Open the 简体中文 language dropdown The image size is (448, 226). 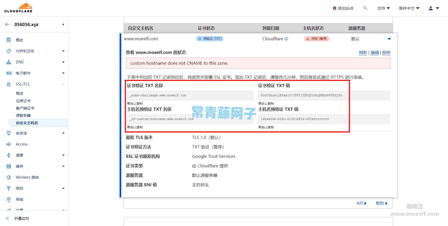pos(409,8)
